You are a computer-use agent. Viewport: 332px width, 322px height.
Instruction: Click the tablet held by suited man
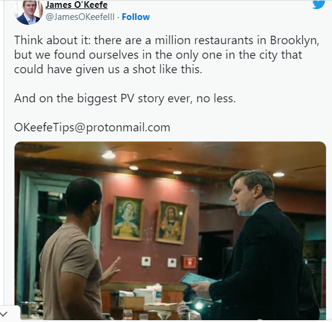pyautogui.click(x=198, y=279)
